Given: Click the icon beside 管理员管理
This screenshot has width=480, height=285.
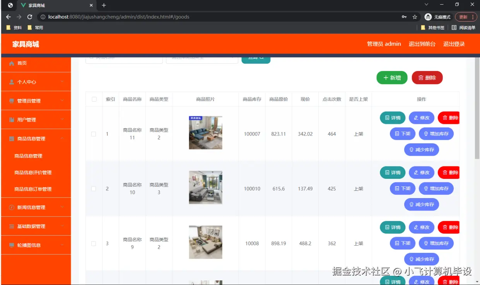Looking at the screenshot, I should (x=12, y=101).
